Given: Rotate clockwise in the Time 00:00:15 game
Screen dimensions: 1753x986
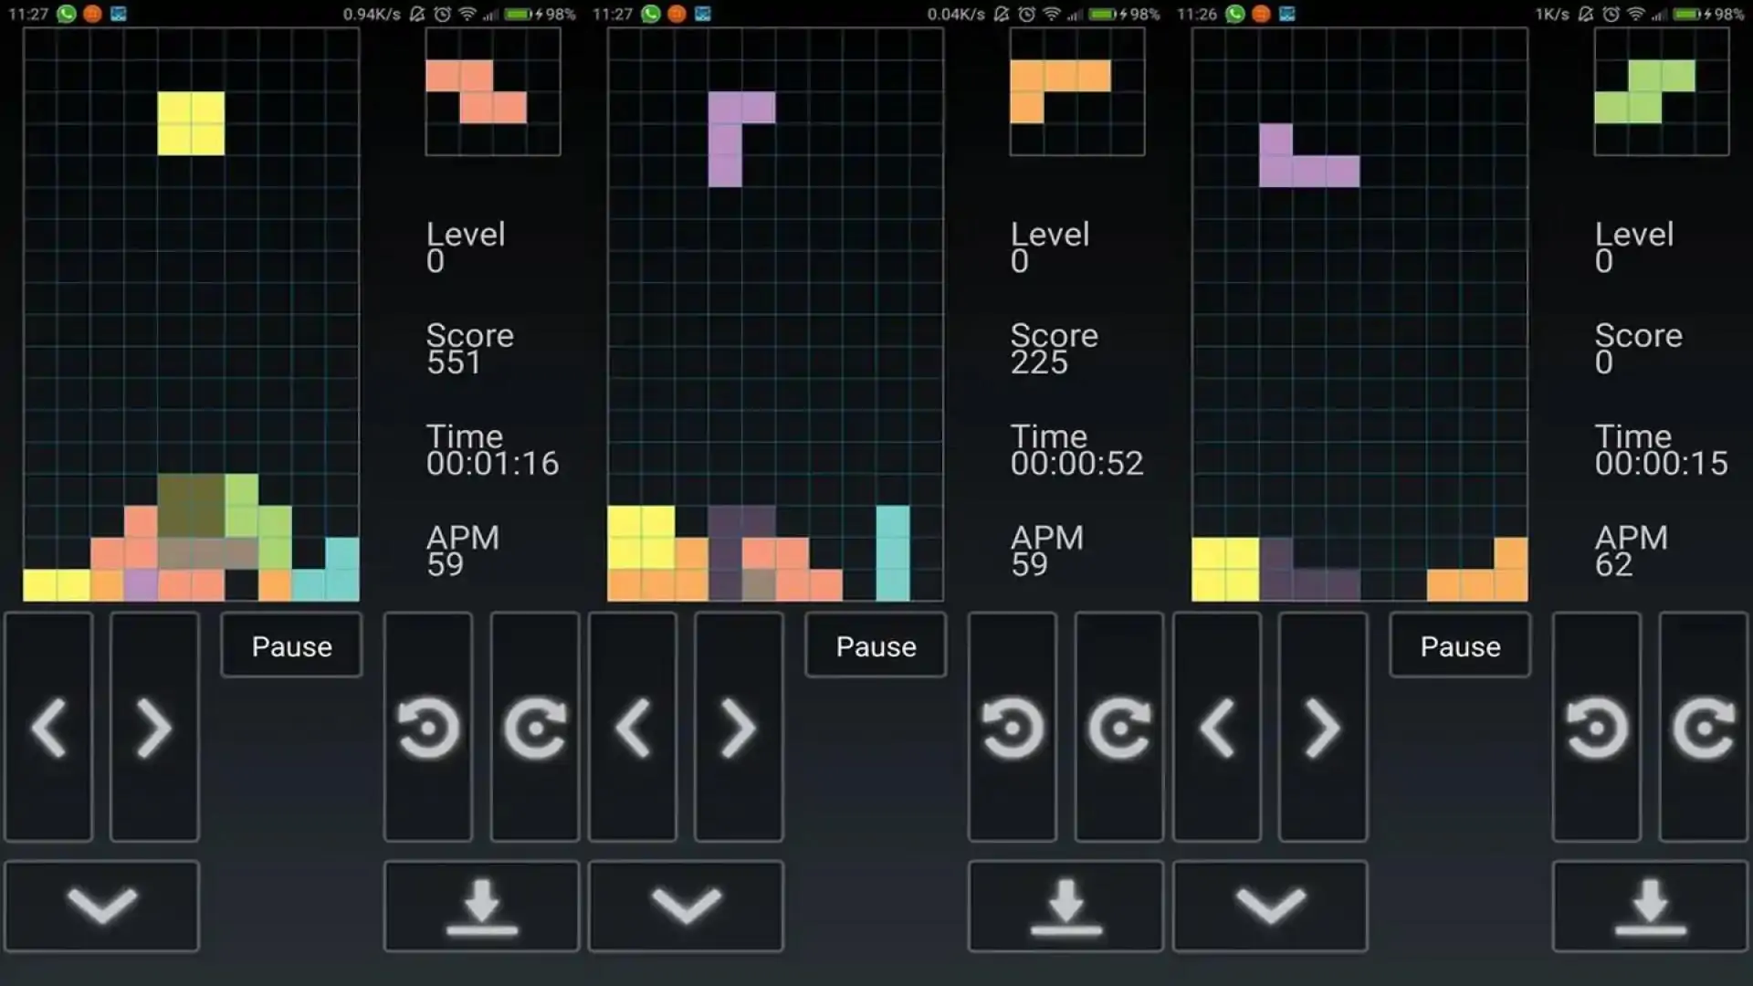Looking at the screenshot, I should [1704, 727].
